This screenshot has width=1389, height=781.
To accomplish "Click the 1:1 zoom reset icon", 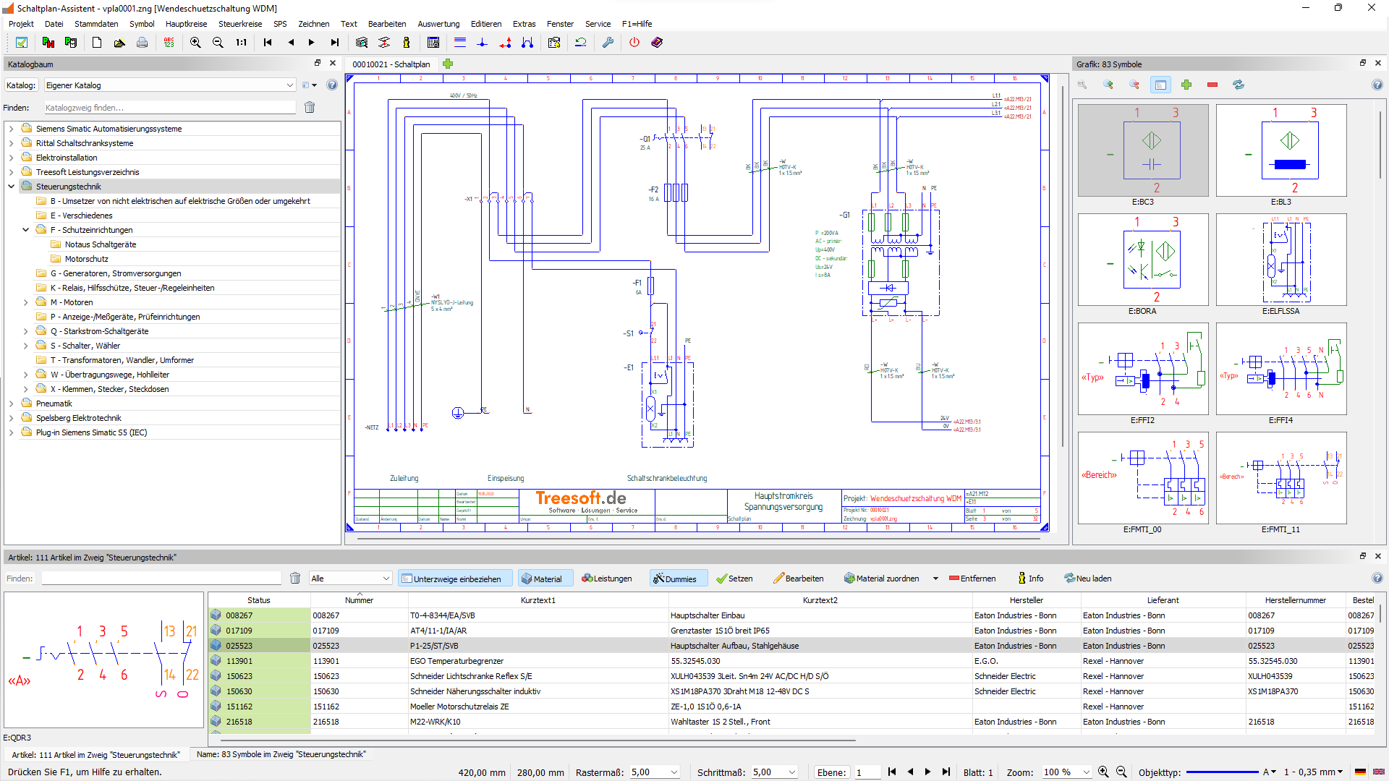I will (242, 43).
